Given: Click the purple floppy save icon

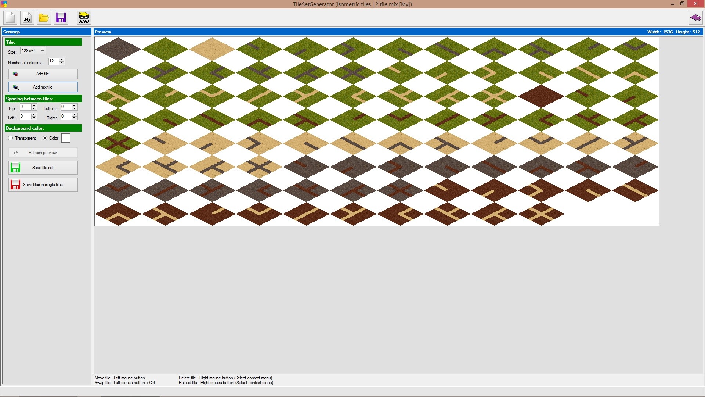Looking at the screenshot, I should tap(61, 18).
